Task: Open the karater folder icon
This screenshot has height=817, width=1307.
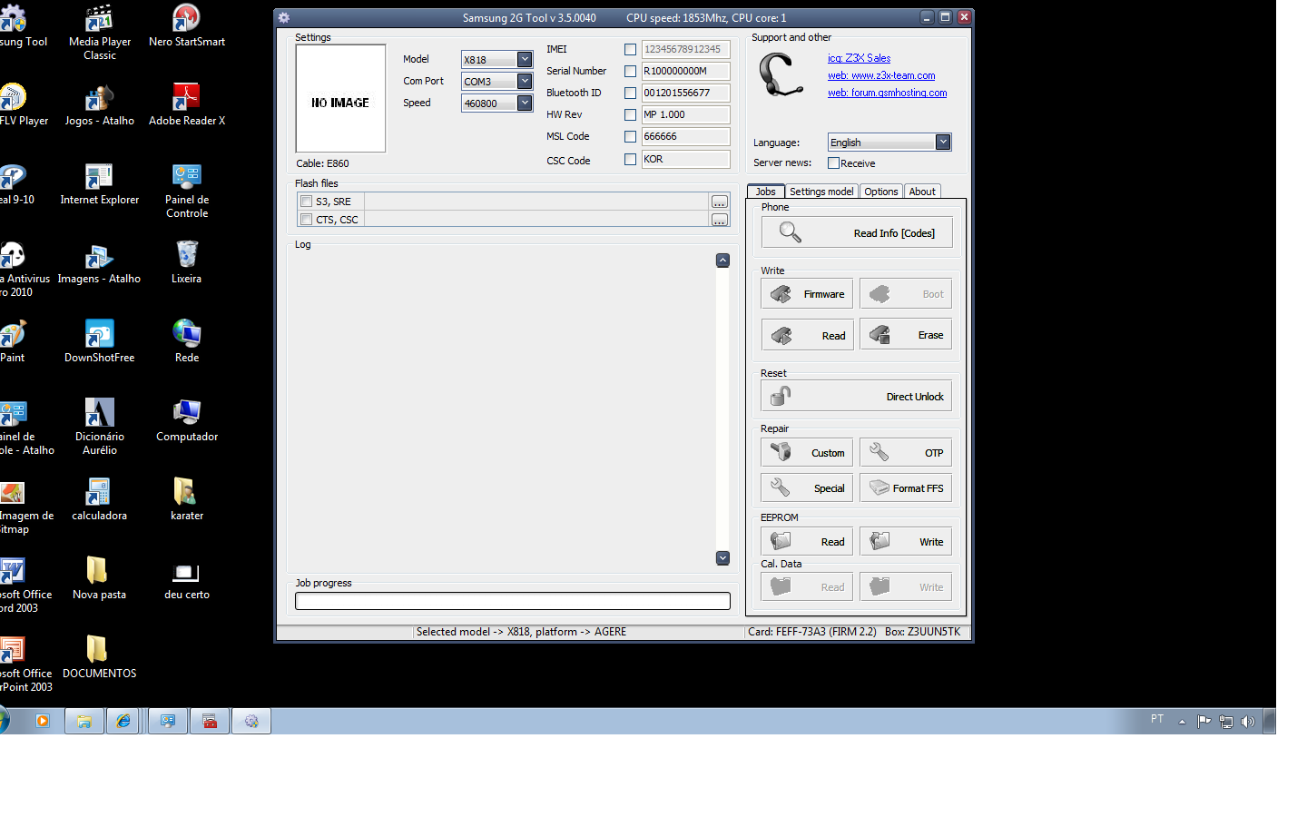Action: (187, 499)
